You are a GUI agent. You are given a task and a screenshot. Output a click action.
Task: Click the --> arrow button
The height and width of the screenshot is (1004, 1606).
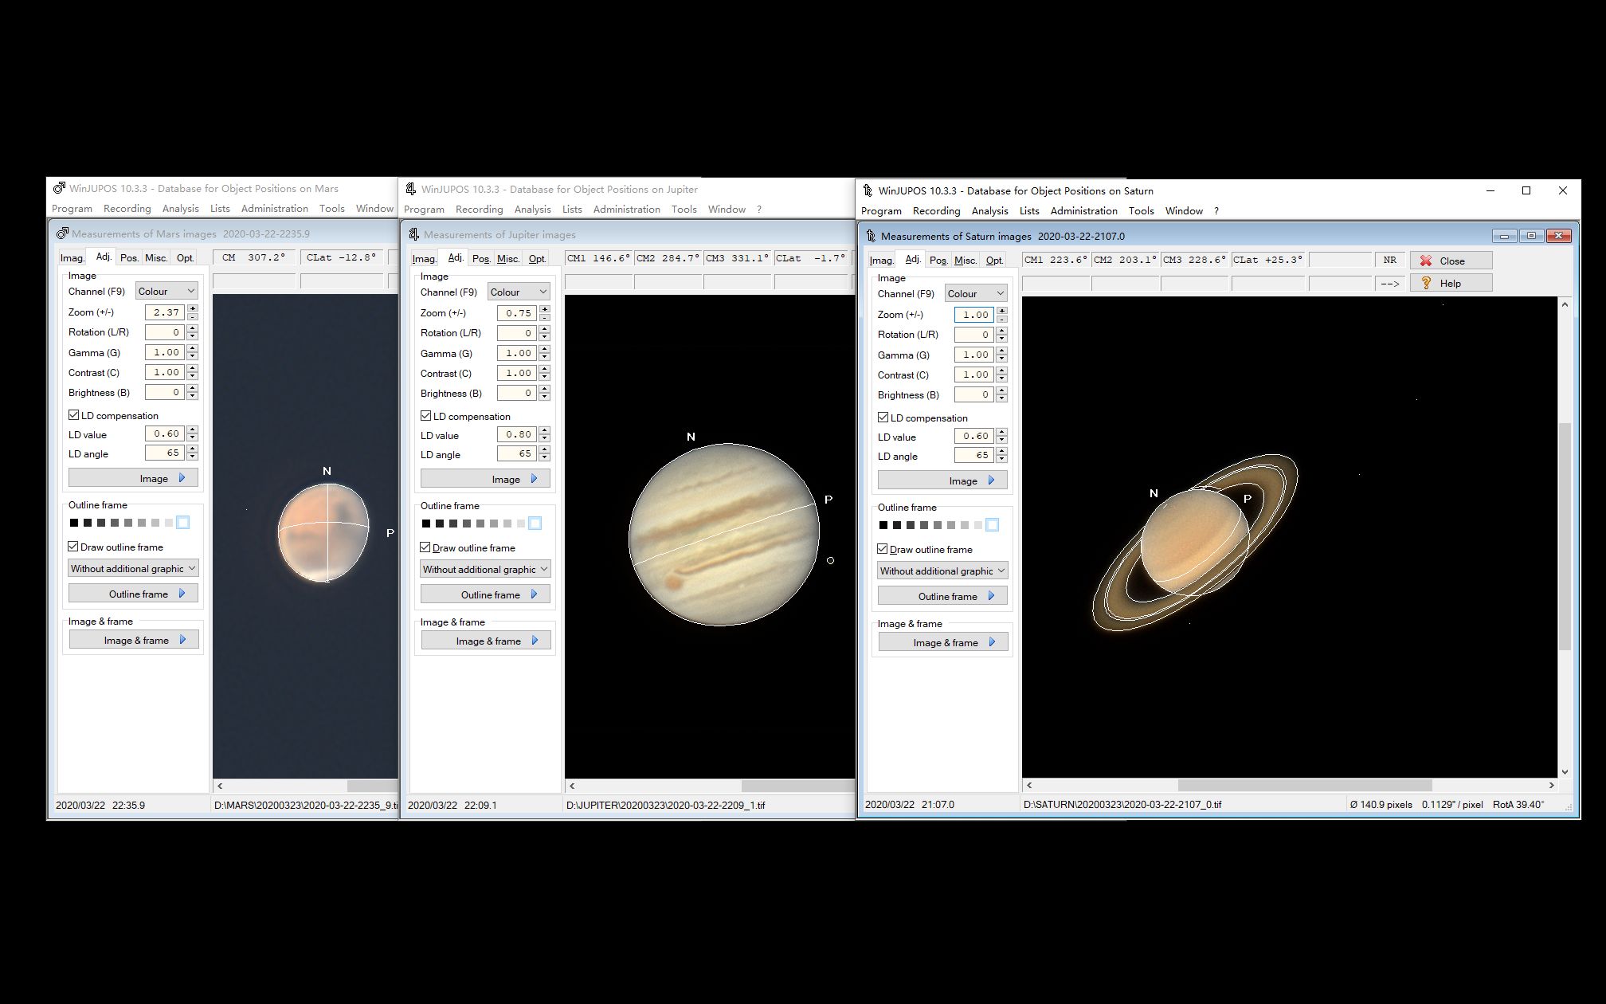1389,283
